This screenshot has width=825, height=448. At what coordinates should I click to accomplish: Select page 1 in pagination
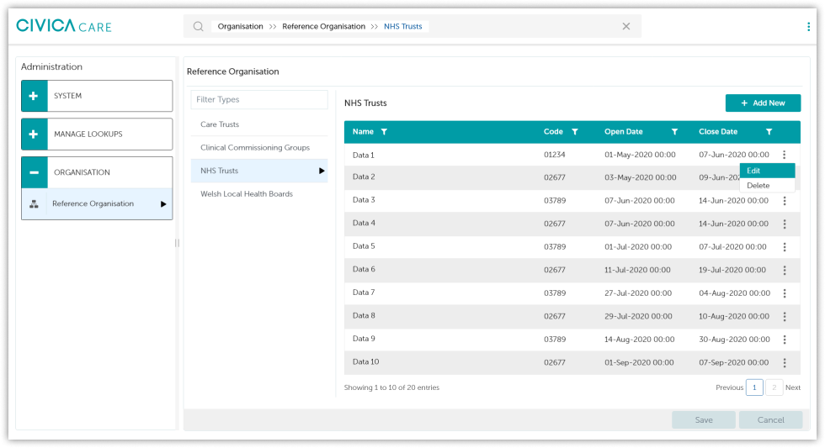pos(754,387)
